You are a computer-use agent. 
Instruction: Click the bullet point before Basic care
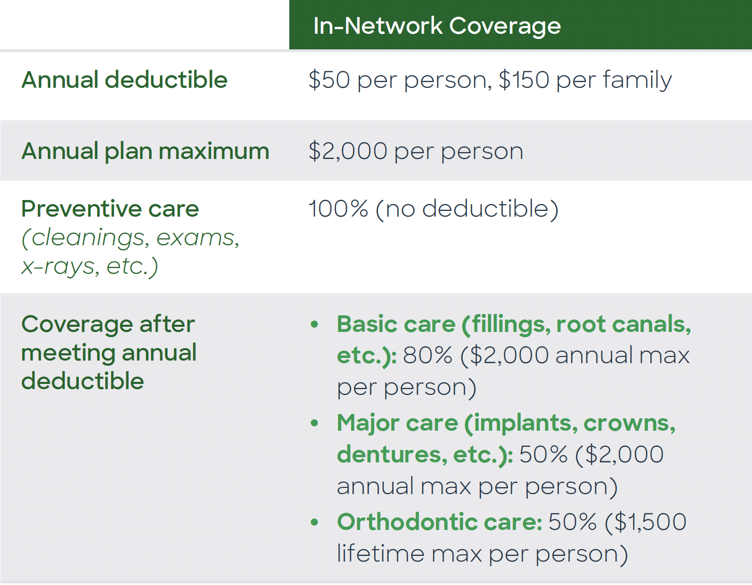point(314,325)
